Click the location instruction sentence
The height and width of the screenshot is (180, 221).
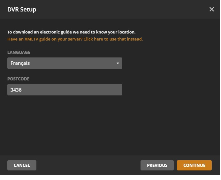pyautogui.click(x=72, y=32)
